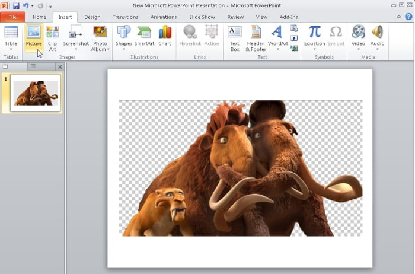Click the Object icon in Text group

click(x=294, y=48)
